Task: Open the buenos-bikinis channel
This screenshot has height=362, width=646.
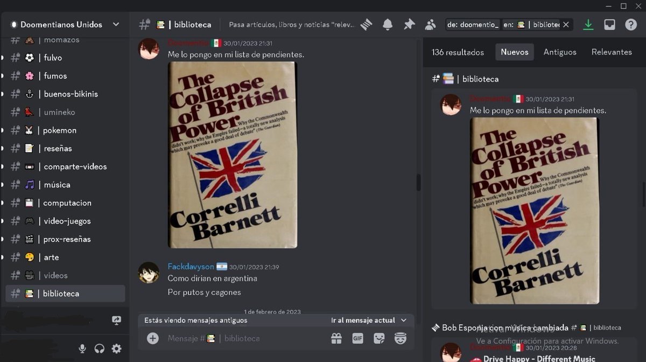Action: click(x=65, y=94)
